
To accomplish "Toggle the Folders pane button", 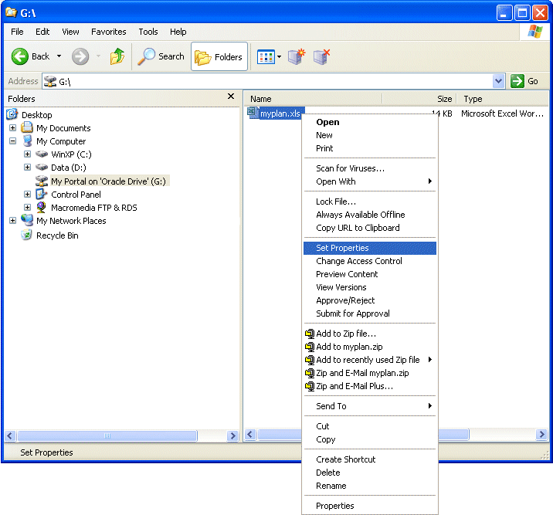I will point(219,57).
